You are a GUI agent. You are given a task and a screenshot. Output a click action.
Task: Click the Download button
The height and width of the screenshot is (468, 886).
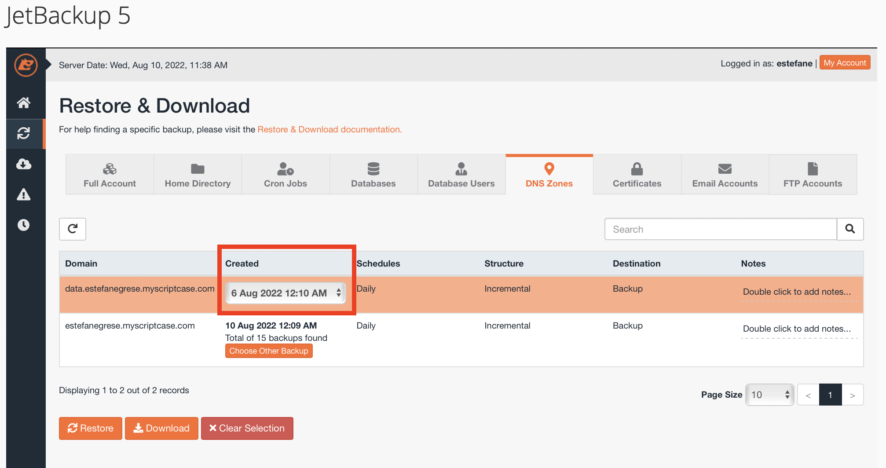click(x=161, y=428)
